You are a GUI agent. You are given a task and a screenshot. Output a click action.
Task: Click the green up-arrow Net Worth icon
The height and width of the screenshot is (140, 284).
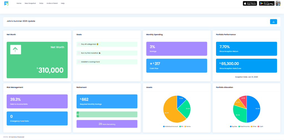tap(16, 49)
